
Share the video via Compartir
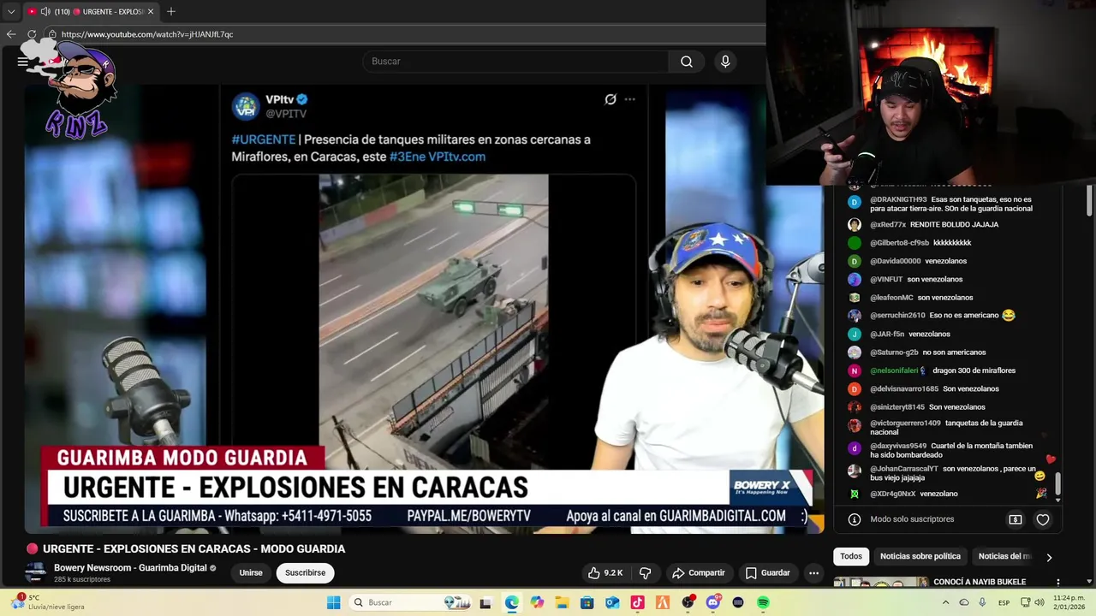pos(699,573)
